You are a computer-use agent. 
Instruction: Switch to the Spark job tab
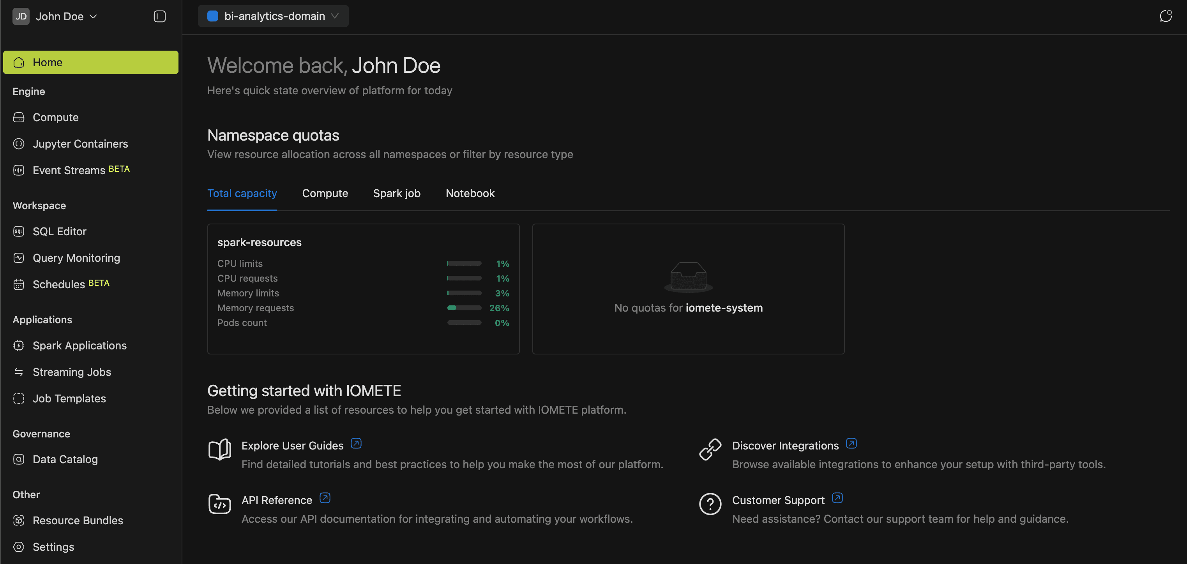pyautogui.click(x=397, y=193)
